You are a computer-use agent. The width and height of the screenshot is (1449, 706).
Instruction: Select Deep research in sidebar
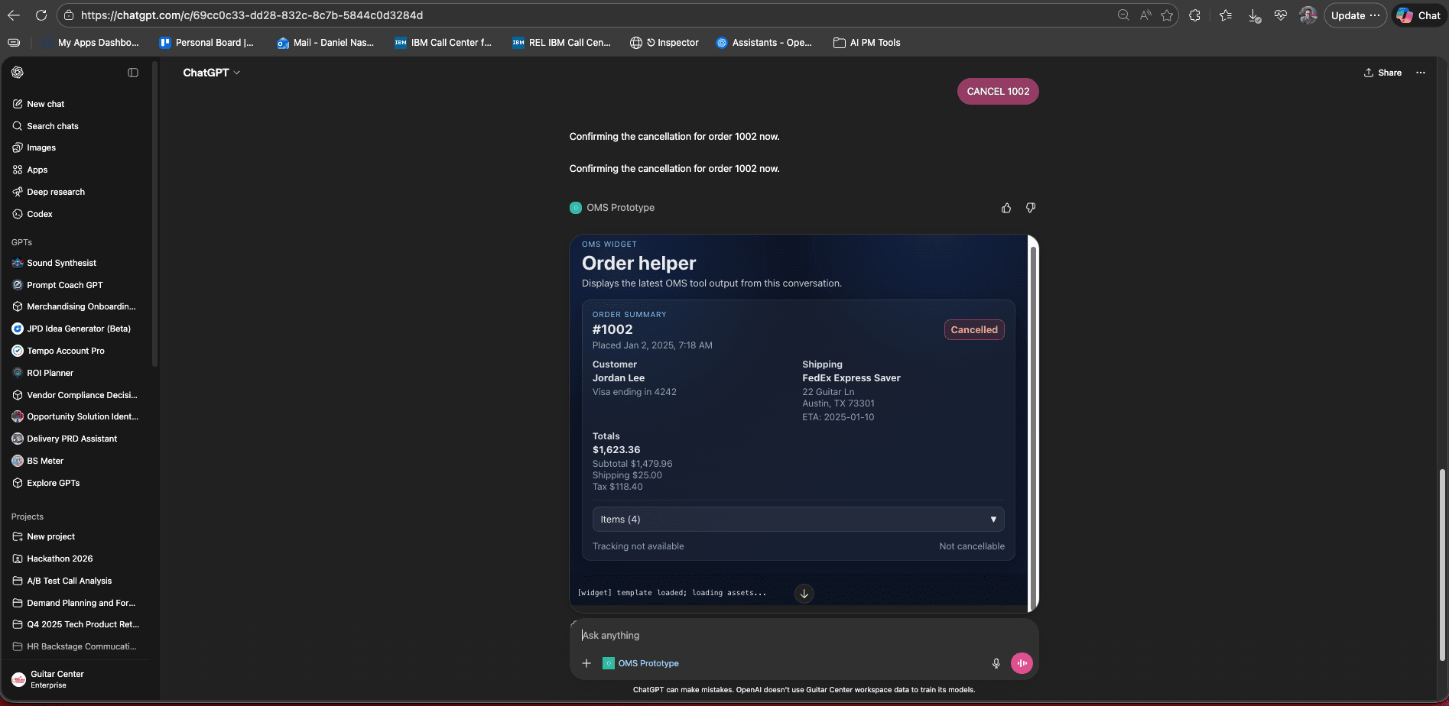click(55, 192)
